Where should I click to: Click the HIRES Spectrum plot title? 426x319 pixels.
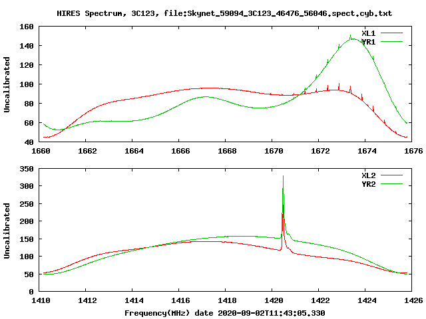pyautogui.click(x=224, y=13)
